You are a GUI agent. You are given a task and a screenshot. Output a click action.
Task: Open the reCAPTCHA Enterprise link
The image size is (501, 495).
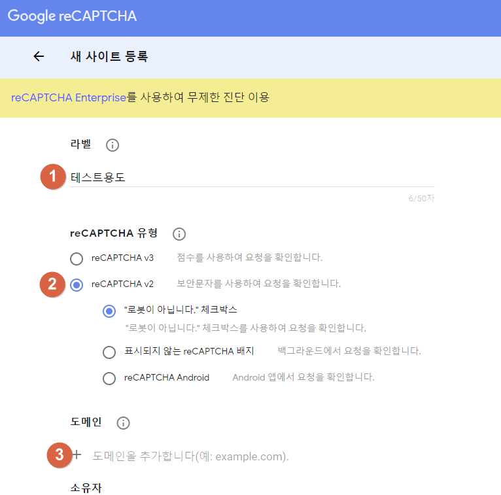click(69, 97)
